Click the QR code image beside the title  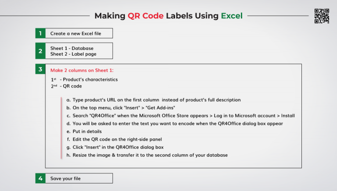coord(322,16)
